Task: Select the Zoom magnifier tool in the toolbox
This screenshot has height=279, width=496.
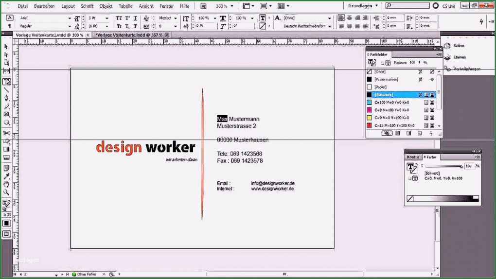Action: (6, 192)
